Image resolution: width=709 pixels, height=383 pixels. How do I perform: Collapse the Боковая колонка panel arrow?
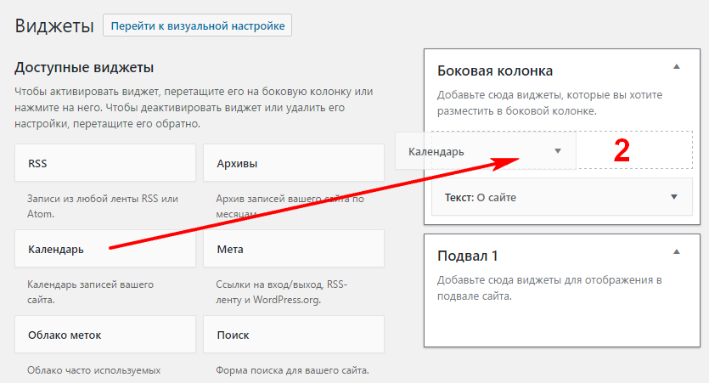tap(676, 66)
